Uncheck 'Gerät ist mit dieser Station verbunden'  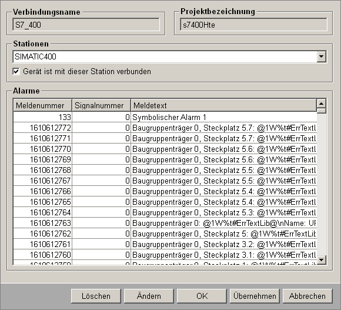16,71
